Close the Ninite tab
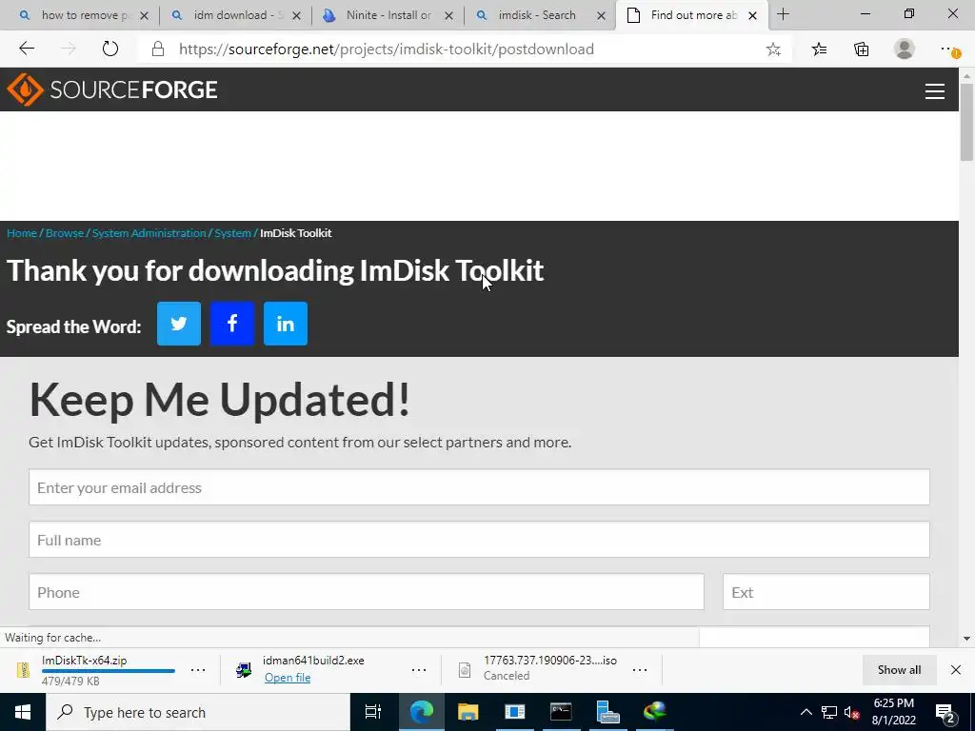975x731 pixels. [x=448, y=15]
